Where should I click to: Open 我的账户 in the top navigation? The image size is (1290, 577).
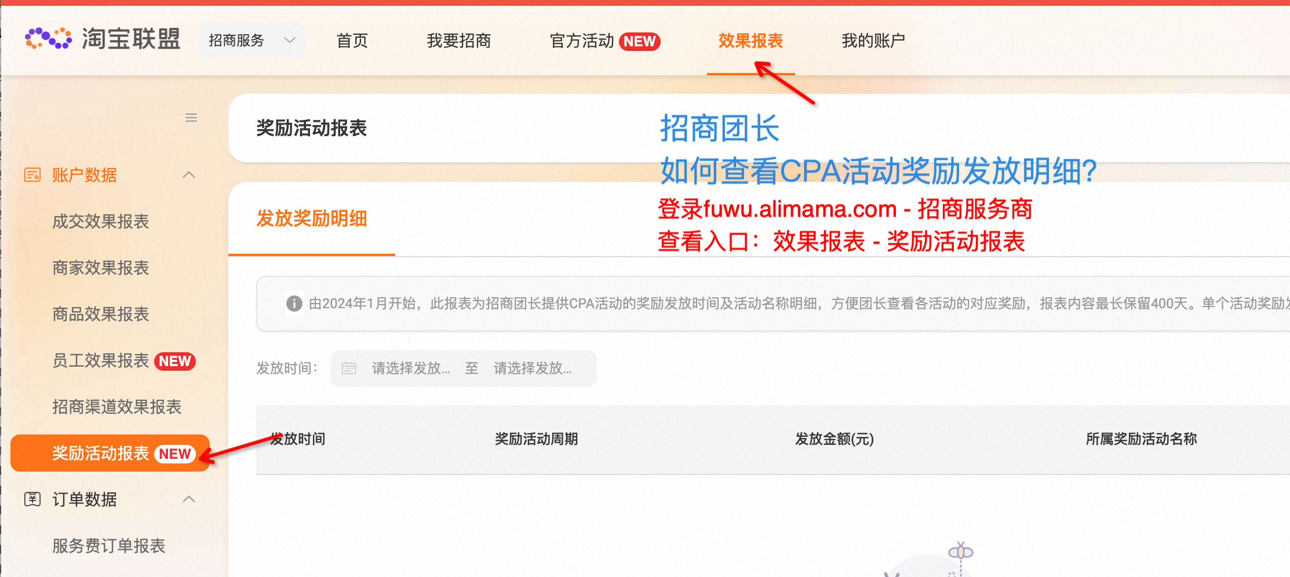(873, 41)
